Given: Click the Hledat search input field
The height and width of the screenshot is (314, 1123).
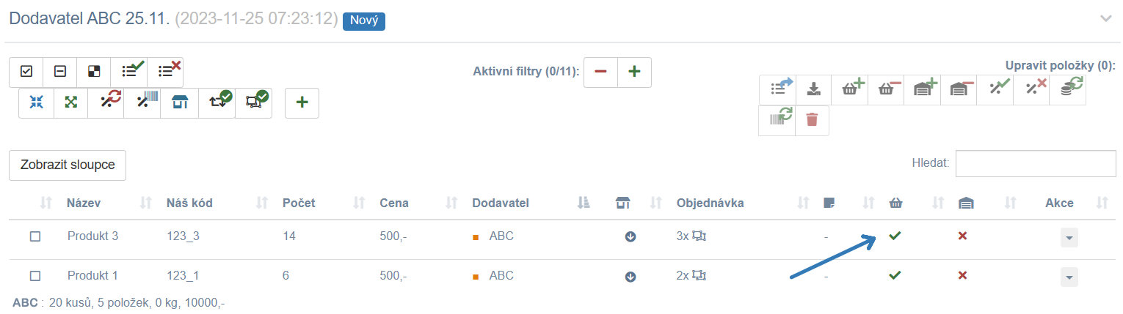Looking at the screenshot, I should point(1036,163).
